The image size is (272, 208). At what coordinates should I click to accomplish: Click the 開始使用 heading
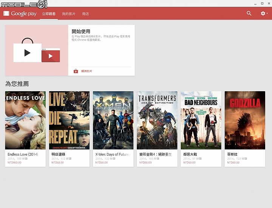pyautogui.click(x=81, y=31)
